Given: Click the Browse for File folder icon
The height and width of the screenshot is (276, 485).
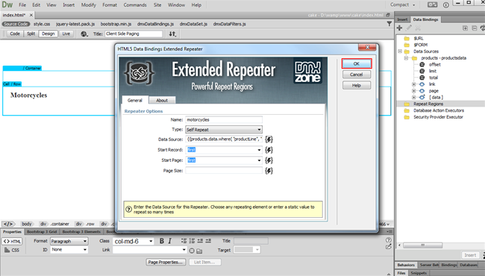Looking at the screenshot, I should point(199,251).
